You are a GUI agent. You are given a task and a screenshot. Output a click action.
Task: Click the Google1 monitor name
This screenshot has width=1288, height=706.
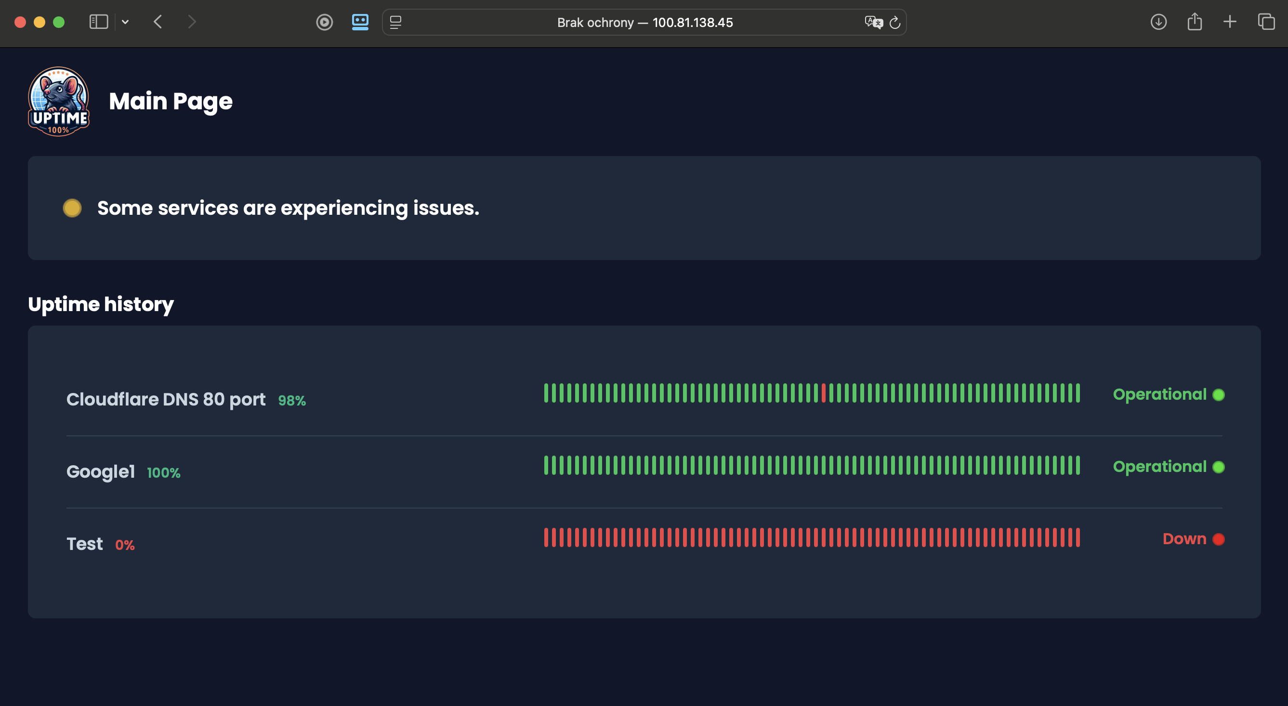click(x=101, y=471)
